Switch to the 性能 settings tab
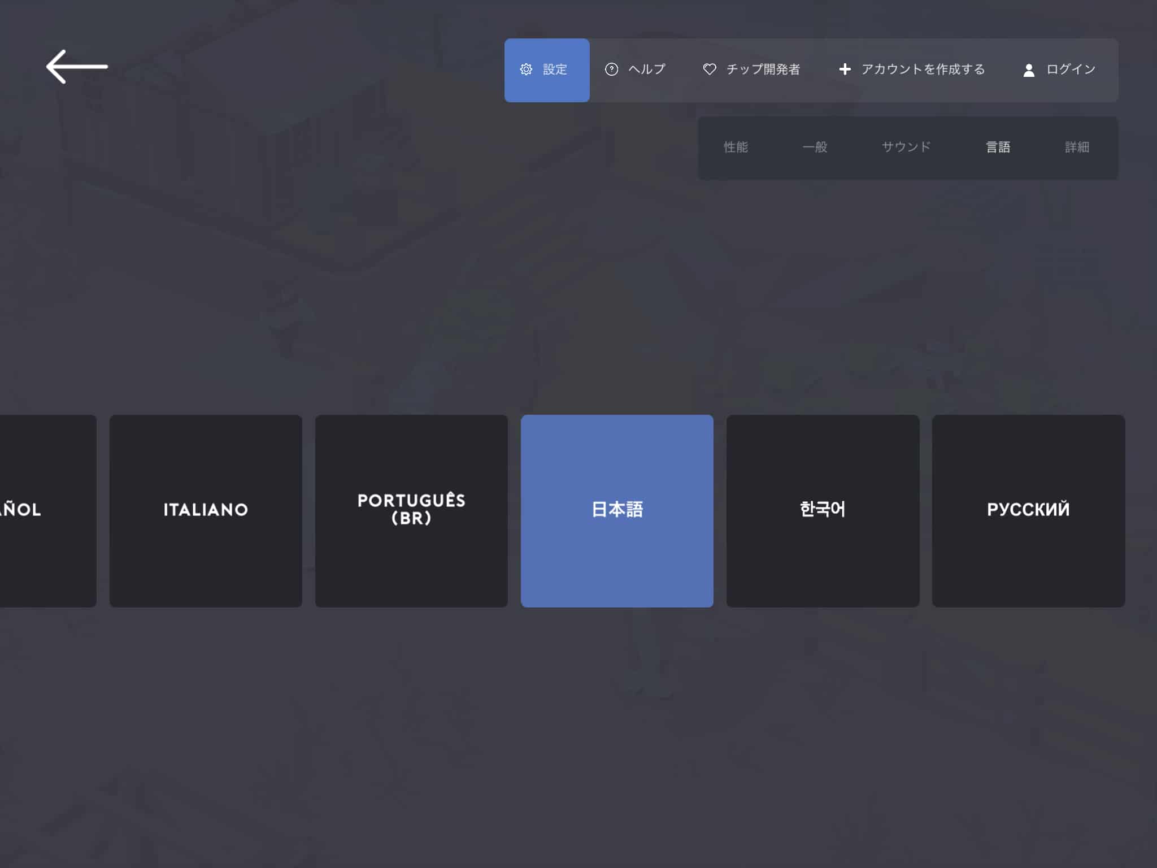 pyautogui.click(x=736, y=147)
